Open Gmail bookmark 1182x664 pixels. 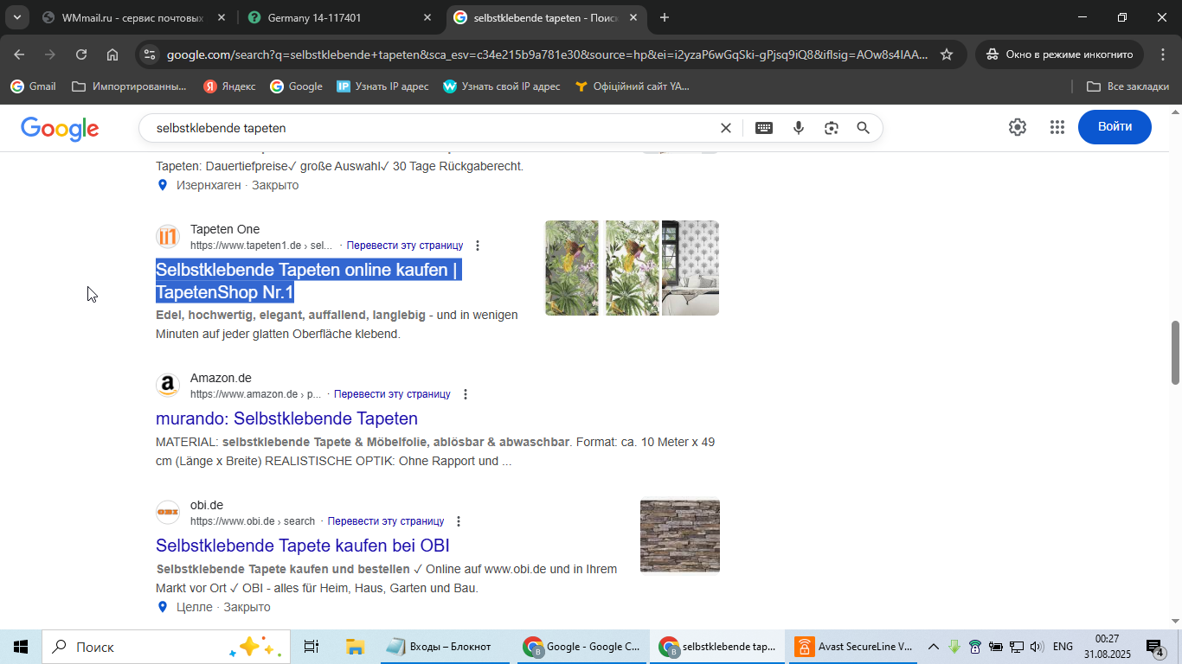point(33,86)
